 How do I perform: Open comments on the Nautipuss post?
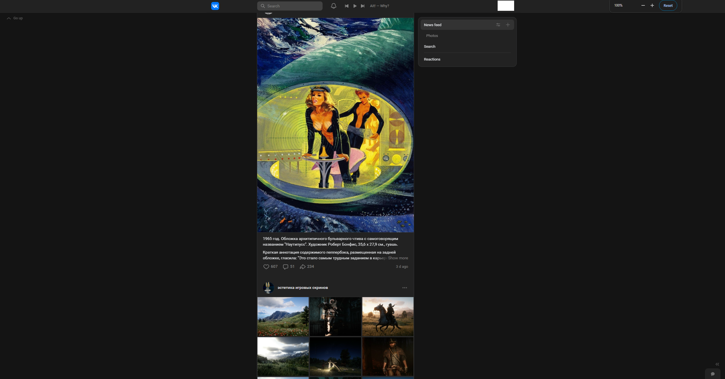click(286, 267)
